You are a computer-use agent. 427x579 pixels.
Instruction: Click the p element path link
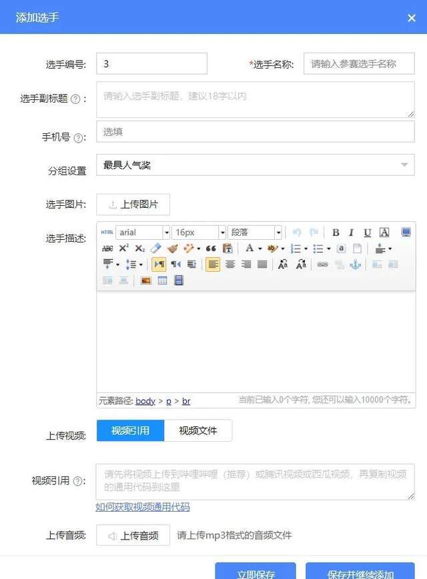pyautogui.click(x=169, y=401)
